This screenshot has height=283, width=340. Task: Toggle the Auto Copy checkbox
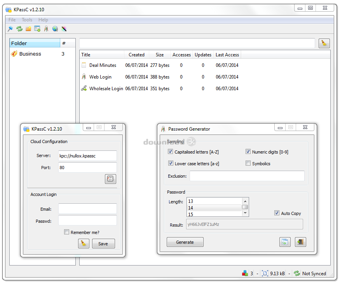(x=277, y=213)
